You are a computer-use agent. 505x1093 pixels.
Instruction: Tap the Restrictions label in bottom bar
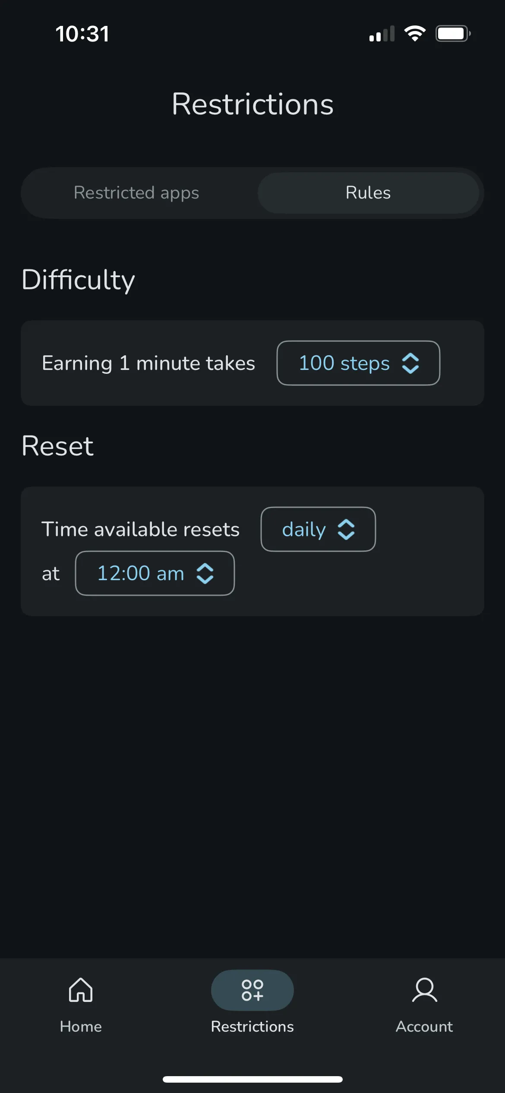tap(252, 1027)
